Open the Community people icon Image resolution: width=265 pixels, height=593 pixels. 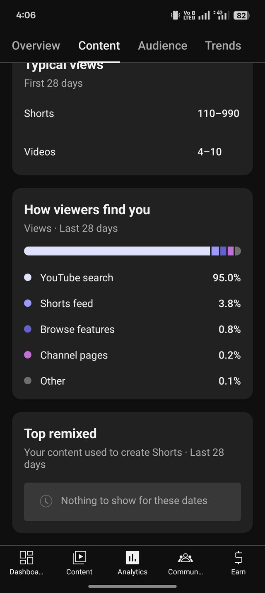pyautogui.click(x=185, y=558)
